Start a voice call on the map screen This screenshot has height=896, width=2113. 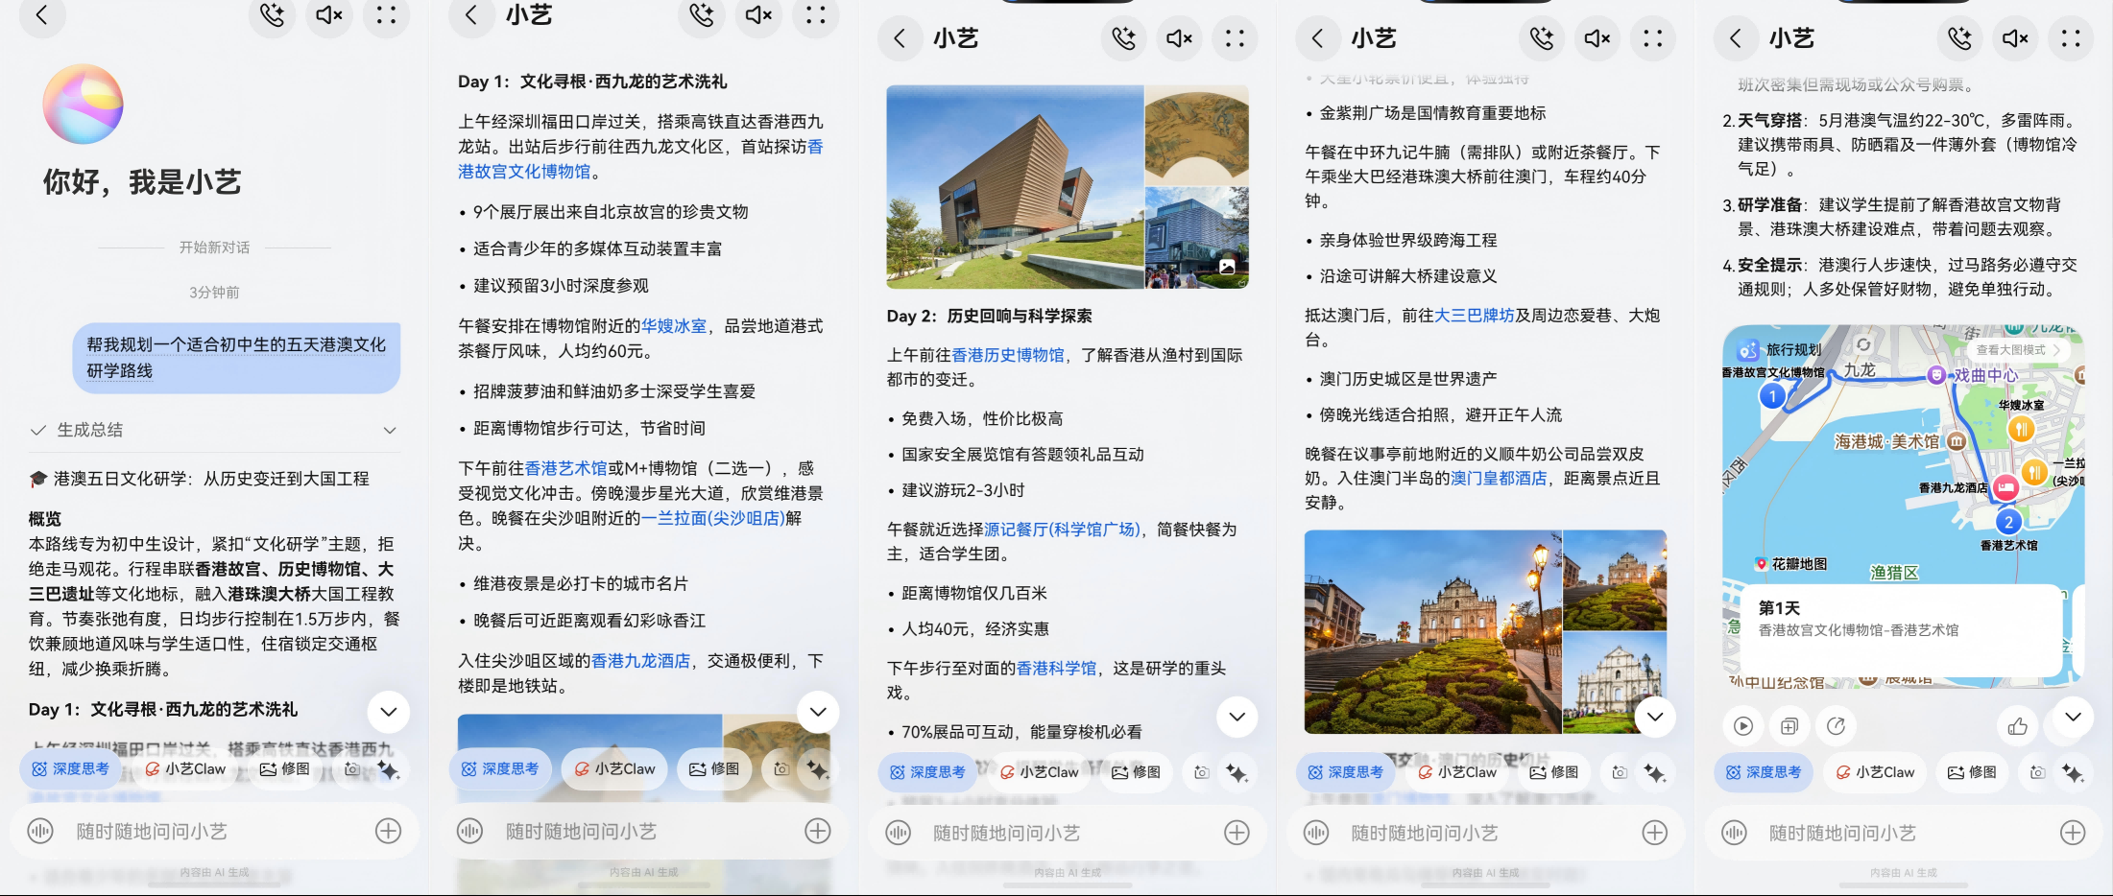pyautogui.click(x=1959, y=38)
